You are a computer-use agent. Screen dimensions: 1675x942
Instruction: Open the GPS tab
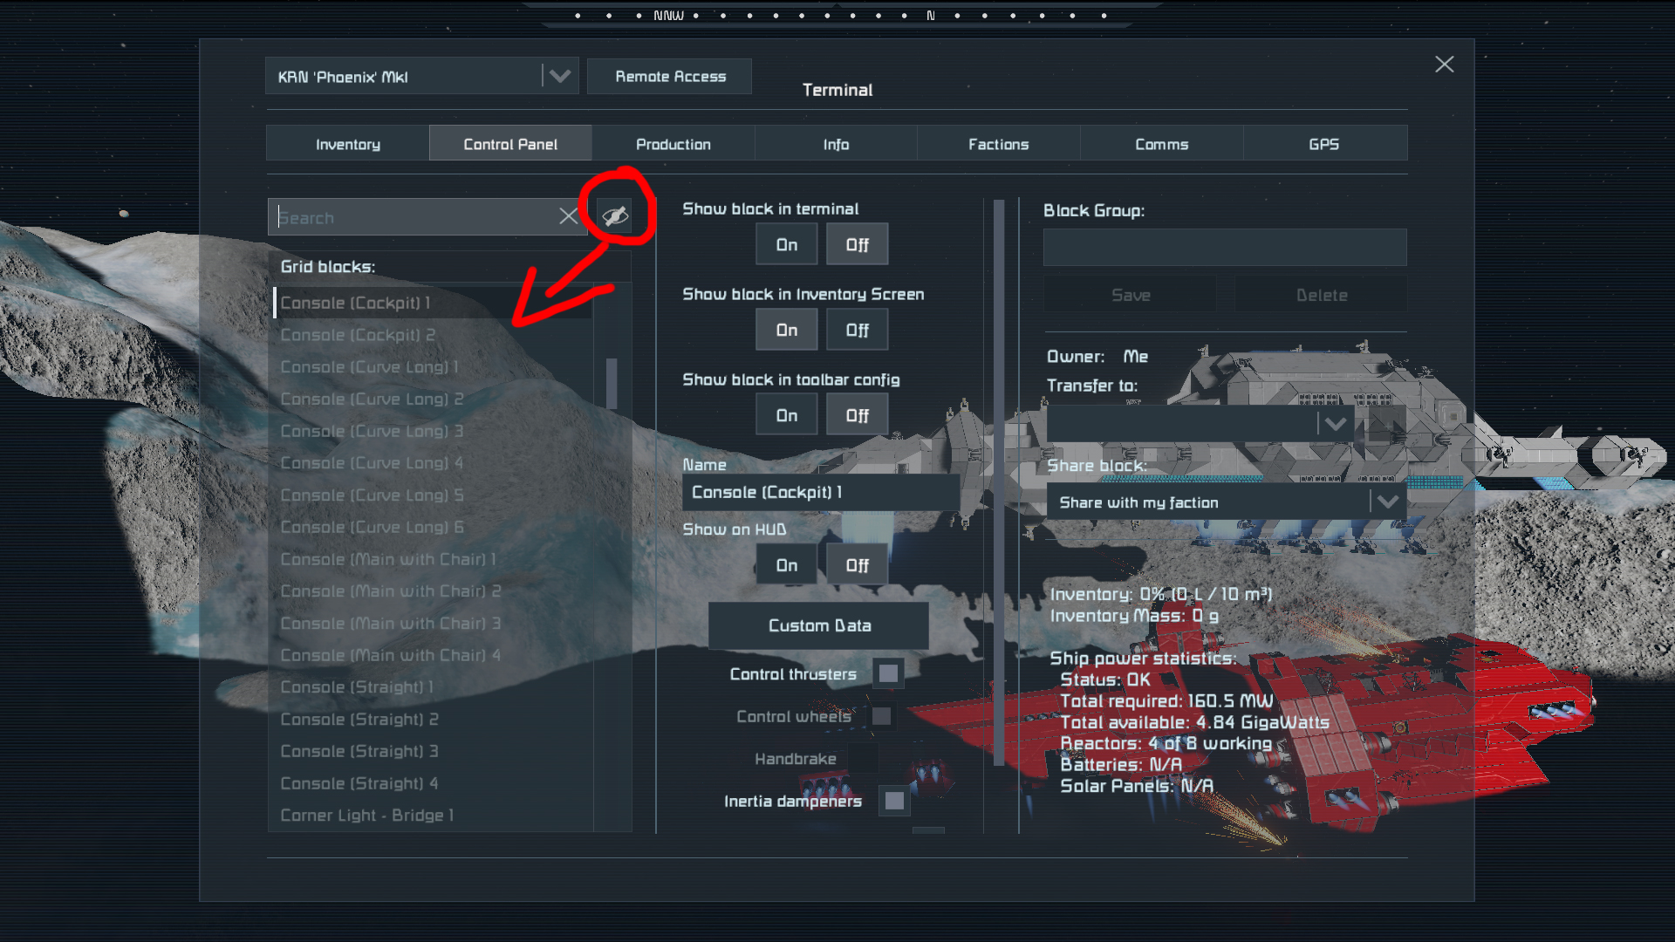point(1324,144)
